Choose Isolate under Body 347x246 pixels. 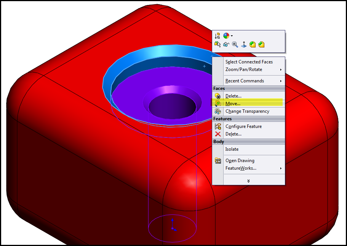[x=249, y=149]
